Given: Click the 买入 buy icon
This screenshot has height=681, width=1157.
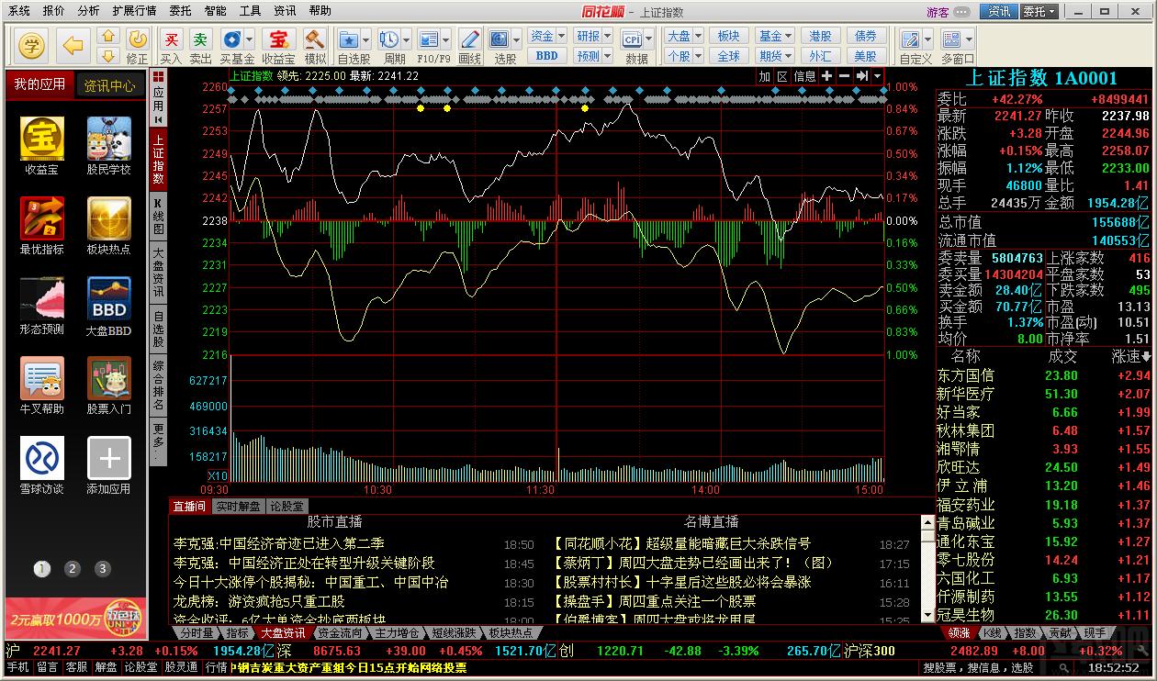Looking at the screenshot, I should coord(172,45).
